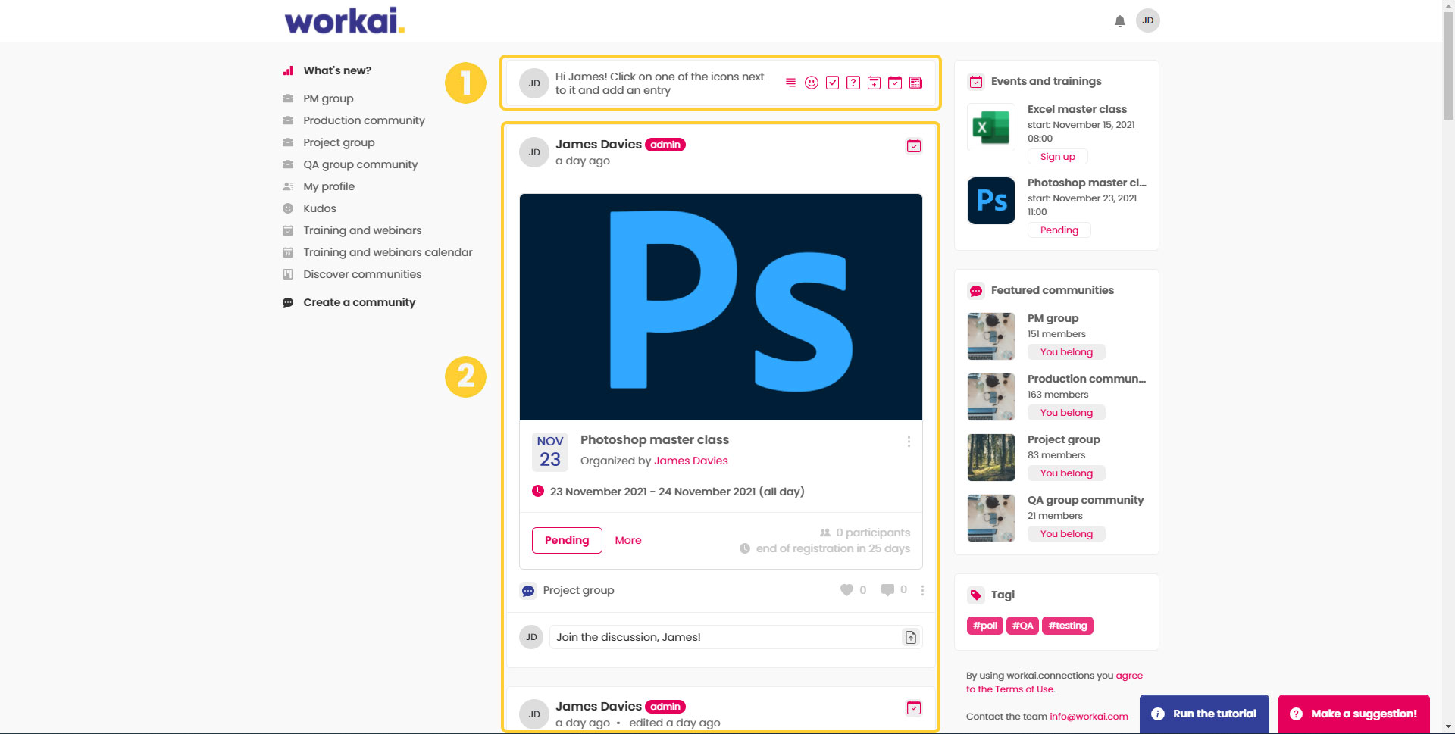
Task: Add a poll with checkmark entry icon
Action: click(832, 83)
